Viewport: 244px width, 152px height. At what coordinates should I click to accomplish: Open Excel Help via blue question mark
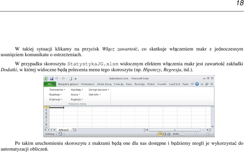coord(197,84)
